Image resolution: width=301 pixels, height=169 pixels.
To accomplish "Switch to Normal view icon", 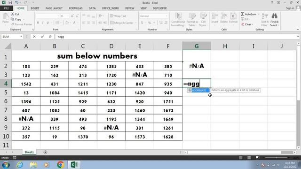I will [x=240, y=158].
